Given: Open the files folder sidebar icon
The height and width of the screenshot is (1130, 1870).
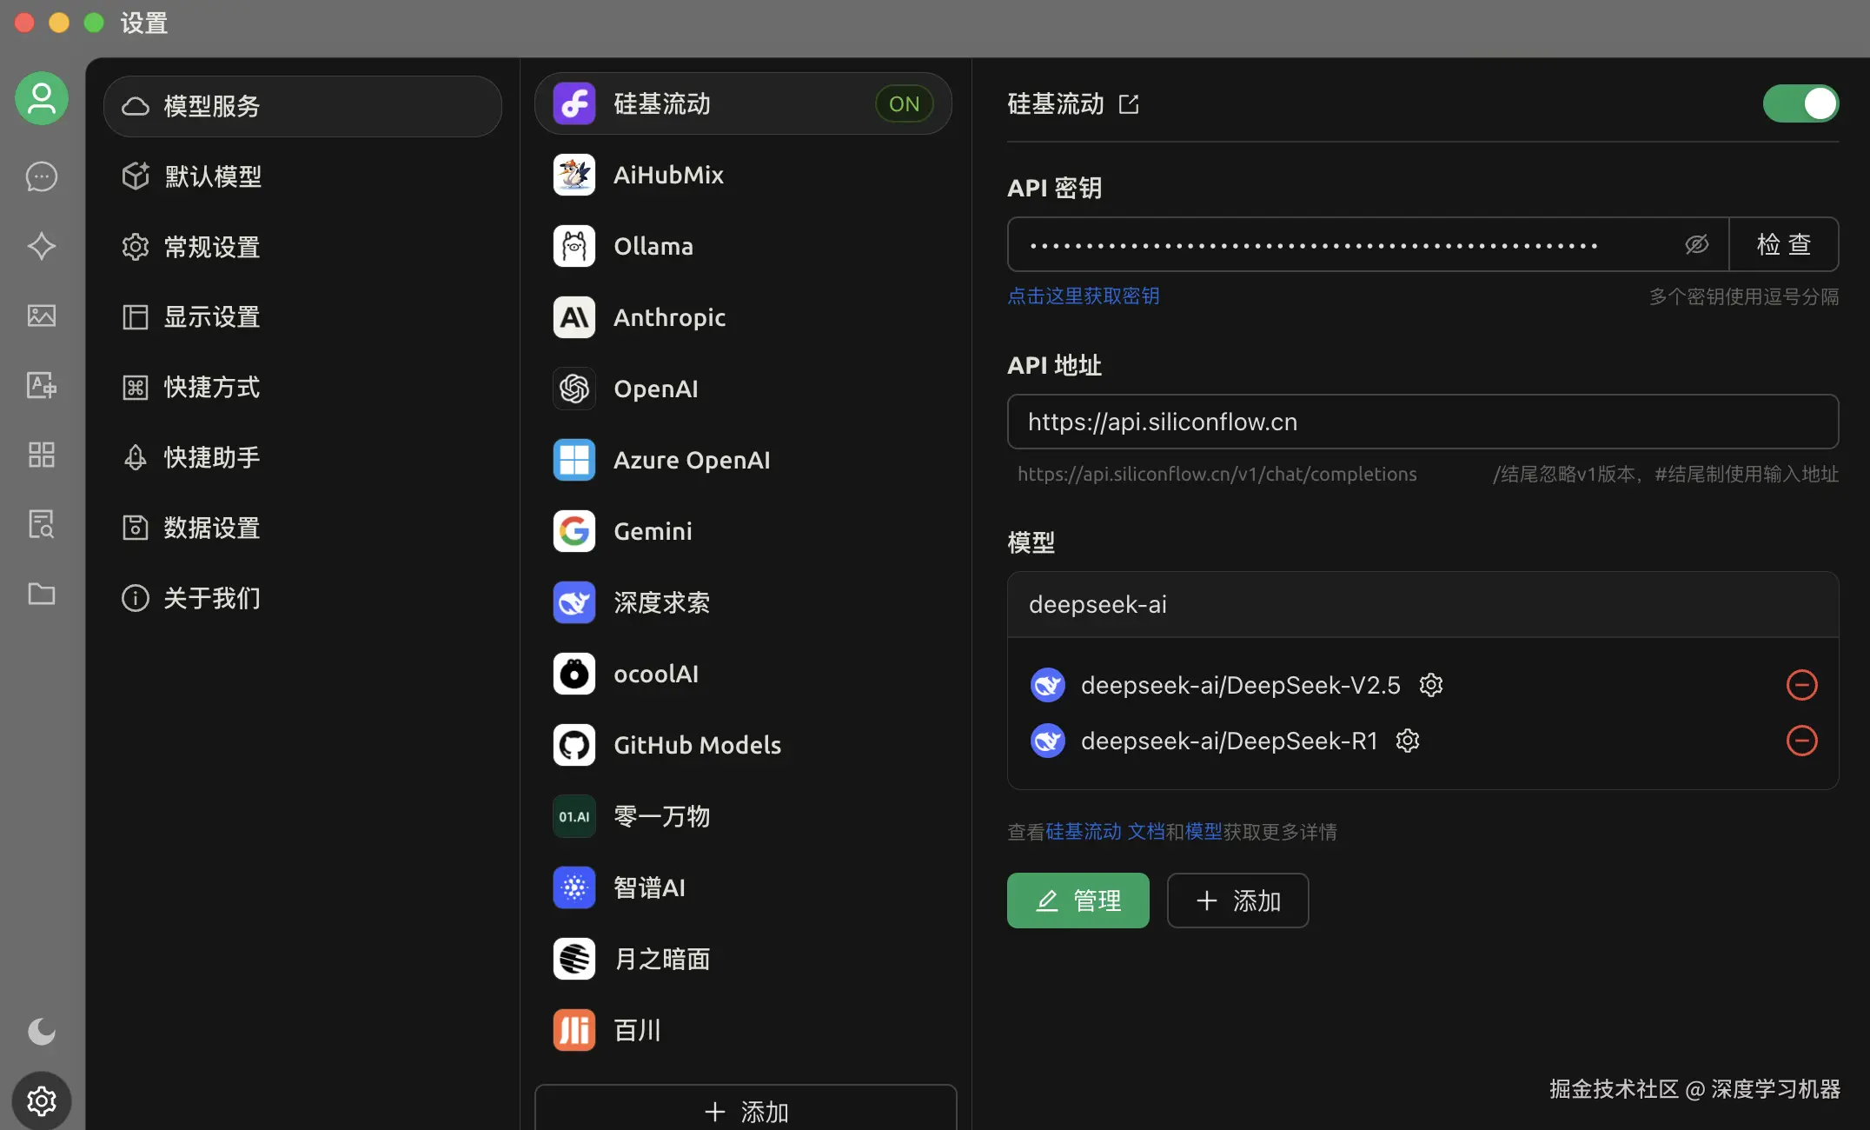Looking at the screenshot, I should point(42,594).
